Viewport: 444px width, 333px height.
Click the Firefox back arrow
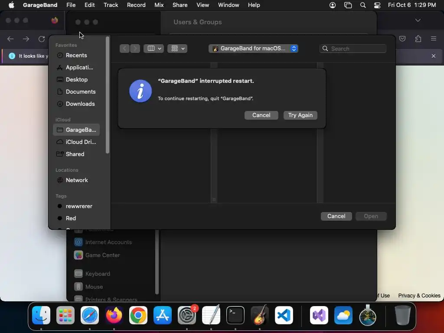[10, 39]
